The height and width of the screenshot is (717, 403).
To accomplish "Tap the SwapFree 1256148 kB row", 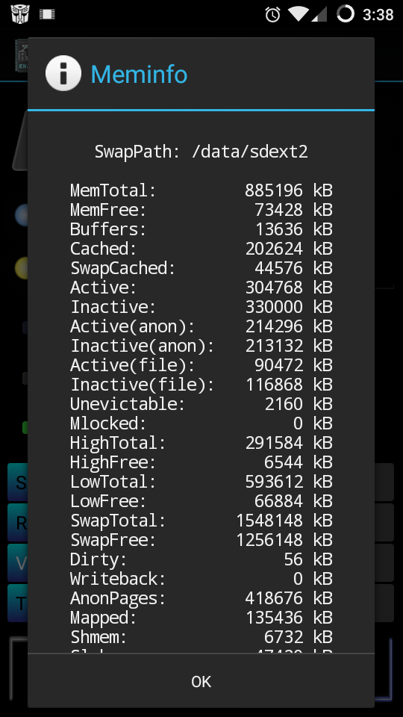I will coord(201,540).
